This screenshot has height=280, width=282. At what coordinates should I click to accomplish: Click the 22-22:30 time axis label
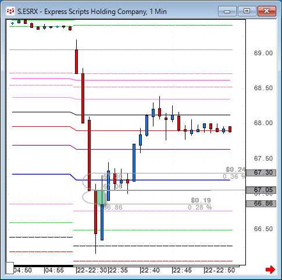point(92,270)
